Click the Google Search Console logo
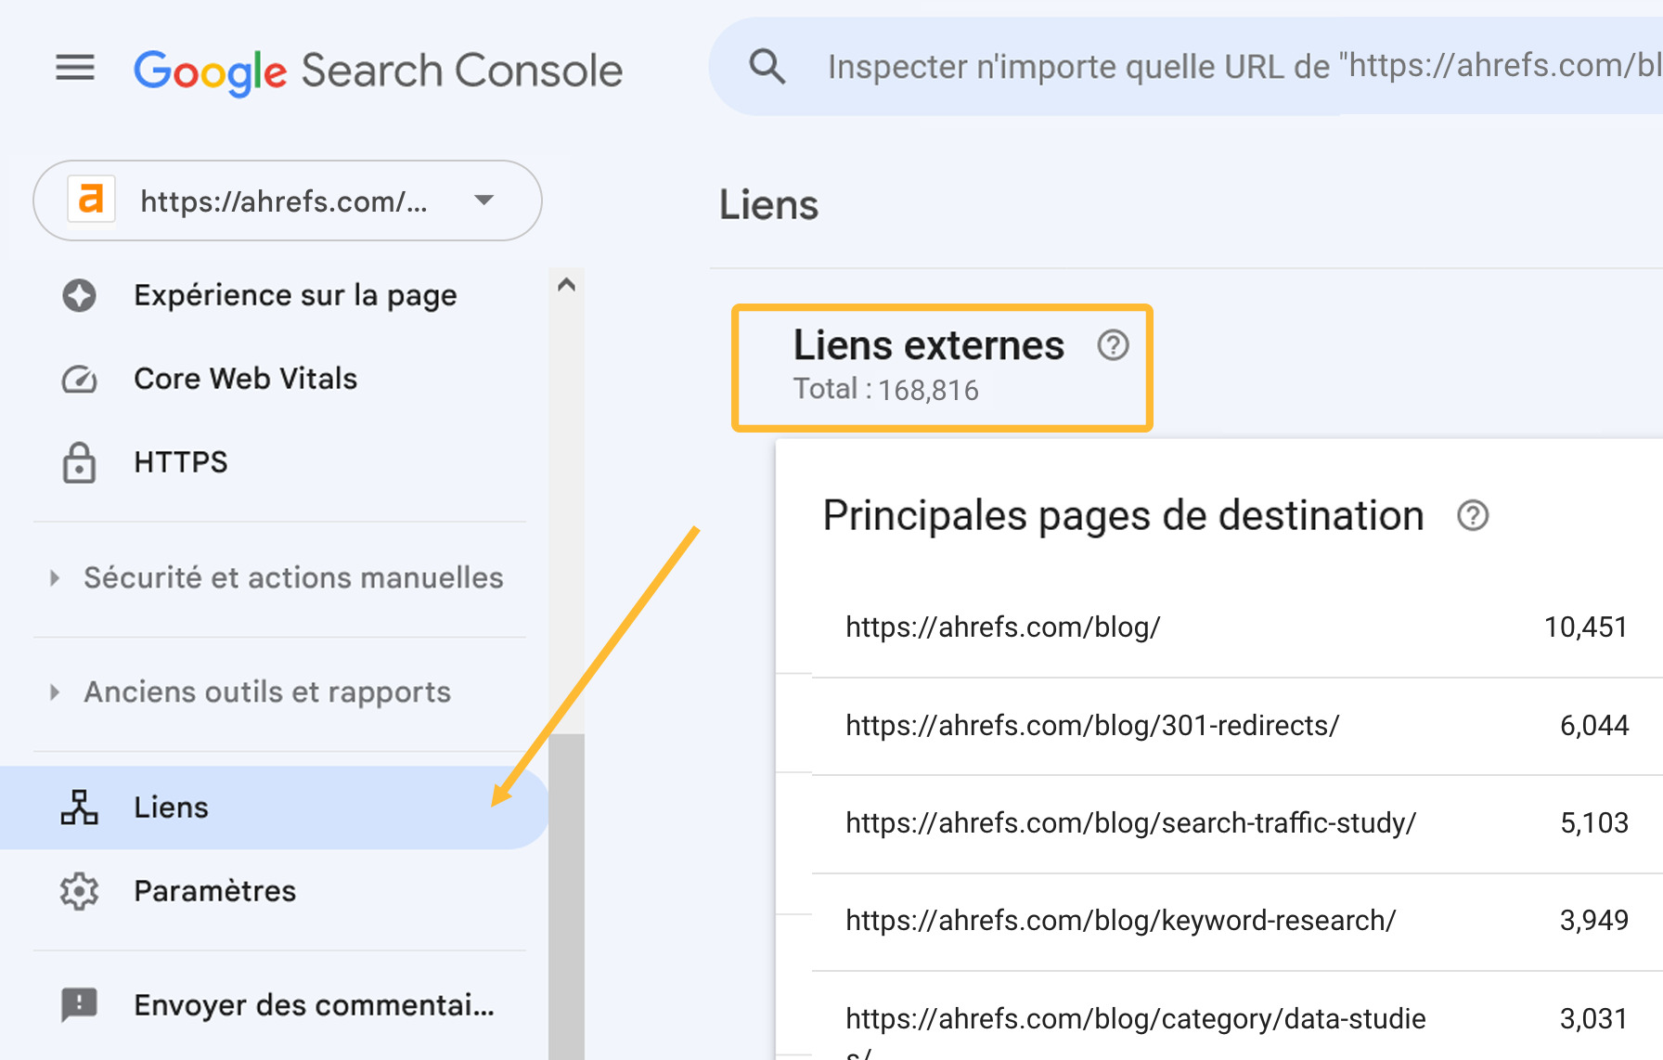The height and width of the screenshot is (1060, 1663). point(377,68)
